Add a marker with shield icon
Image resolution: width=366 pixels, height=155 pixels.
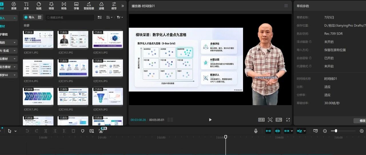(83, 131)
